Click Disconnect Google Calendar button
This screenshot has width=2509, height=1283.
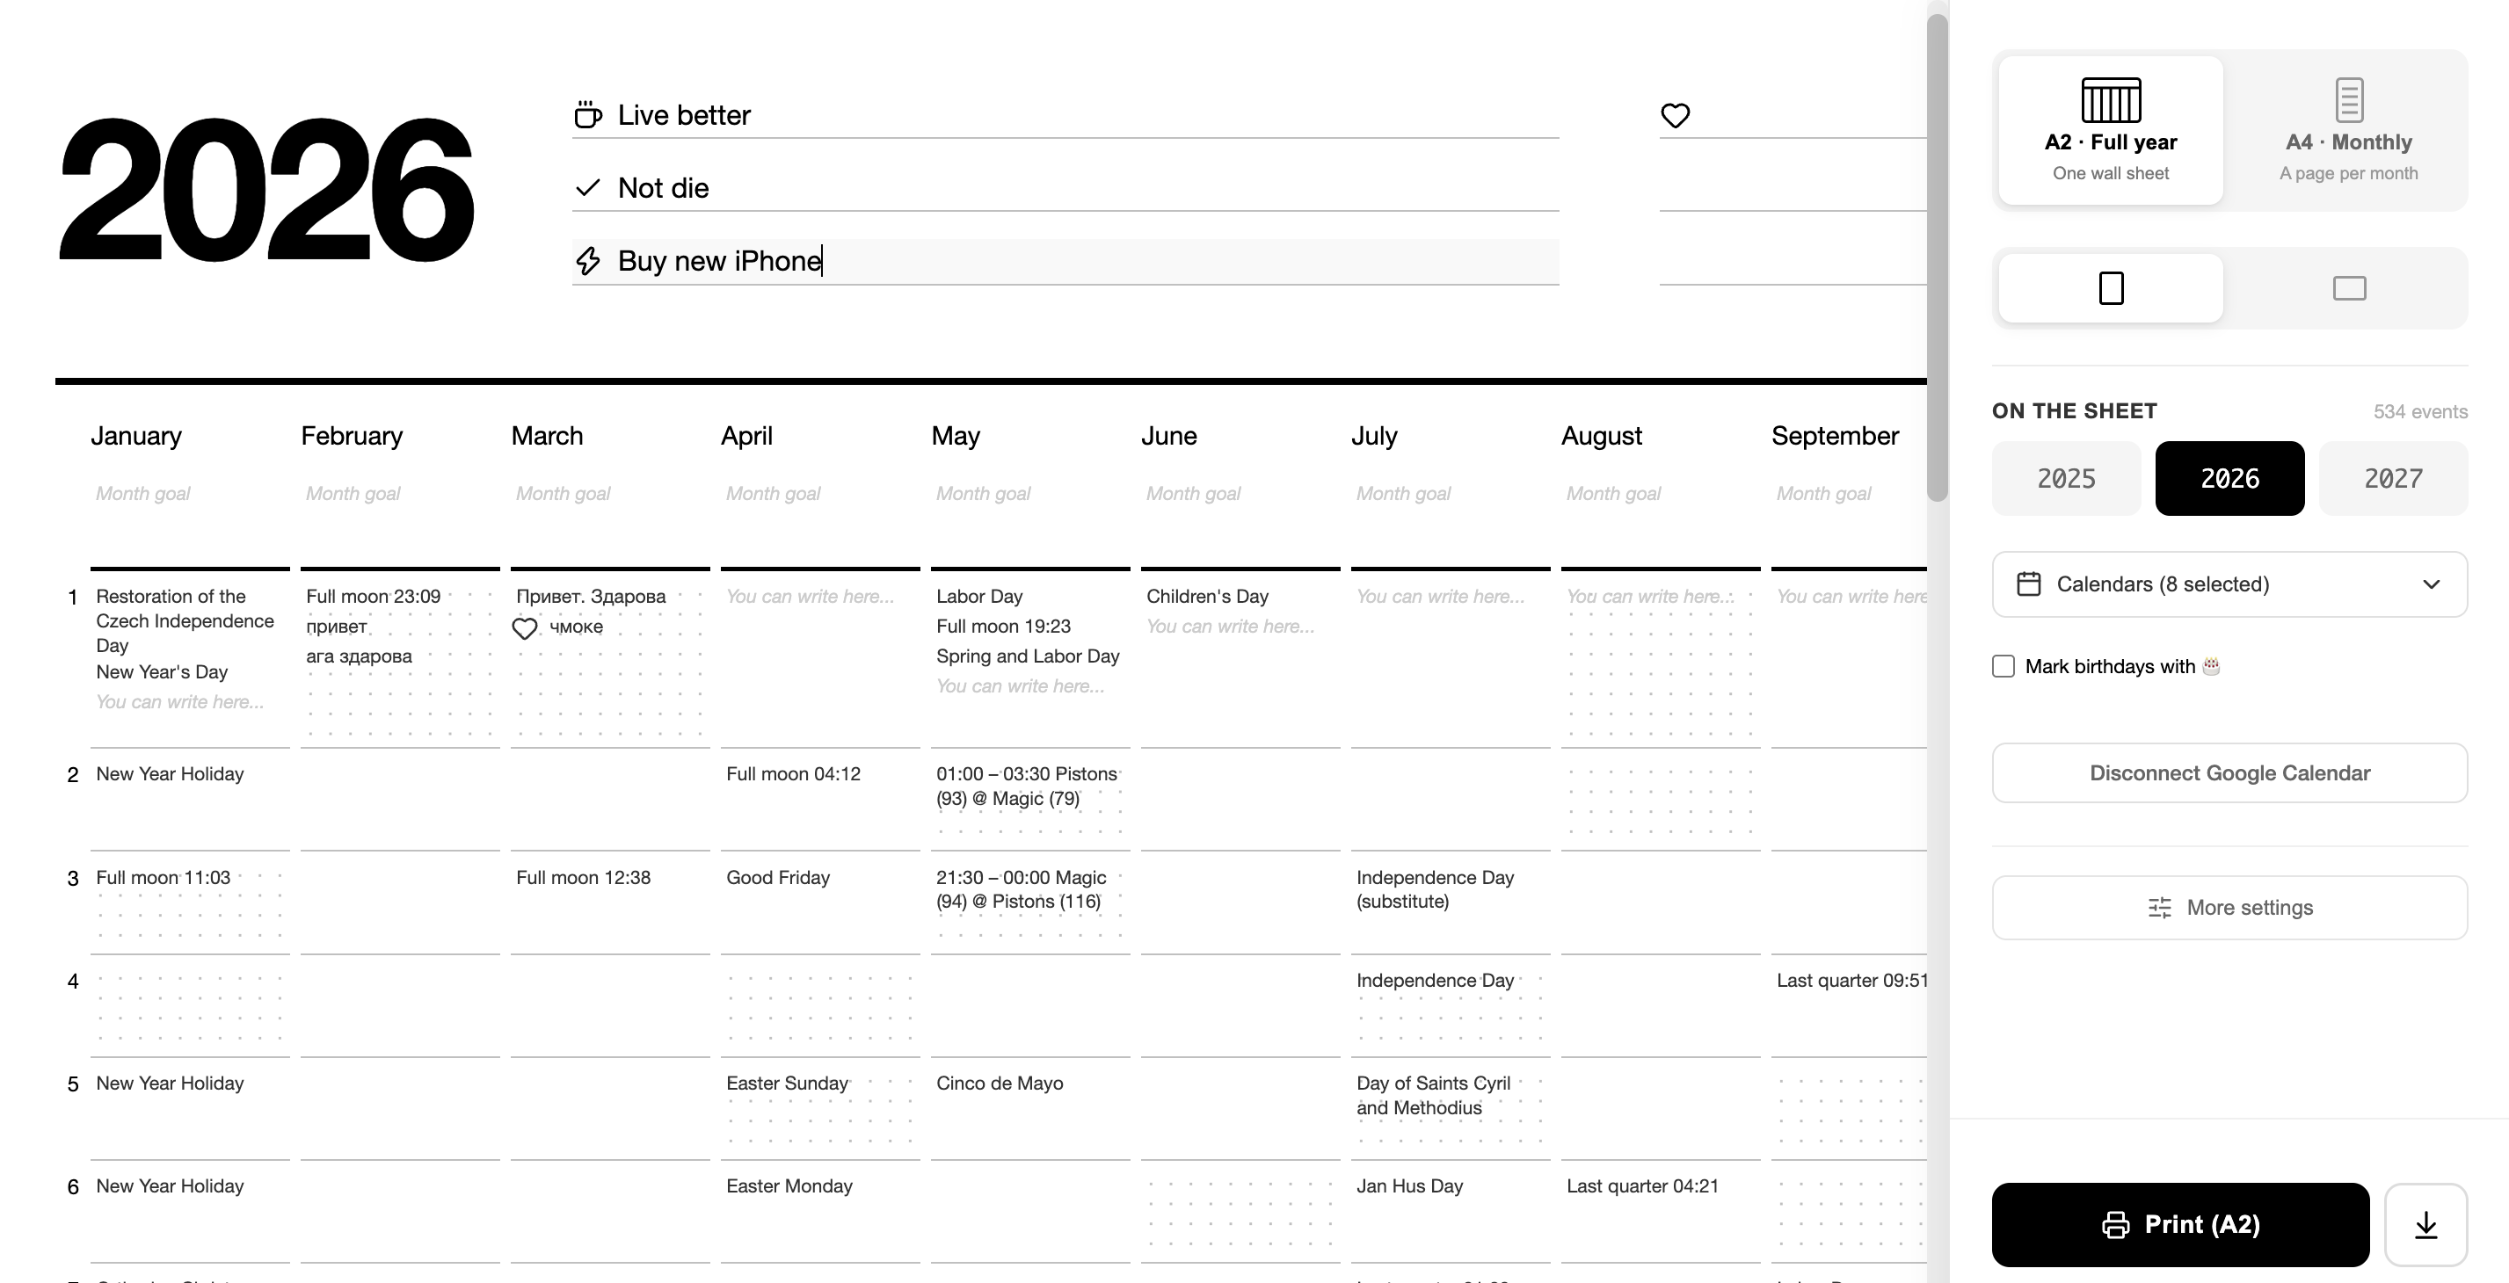pos(2229,773)
